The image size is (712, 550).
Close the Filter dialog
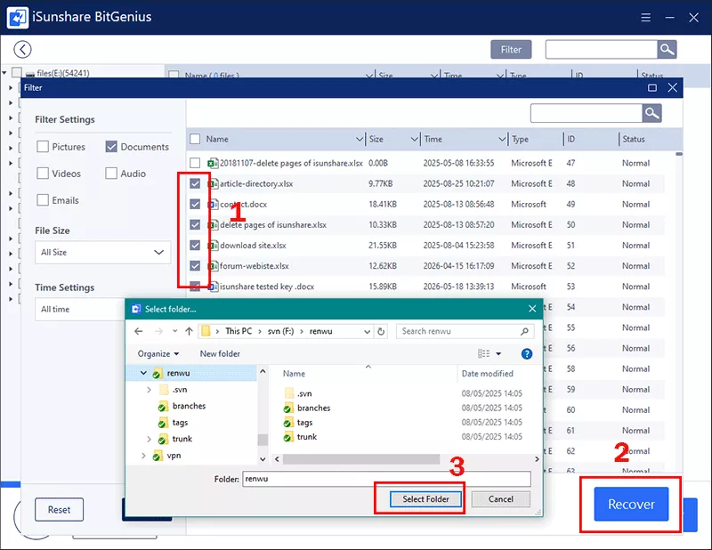tap(673, 87)
